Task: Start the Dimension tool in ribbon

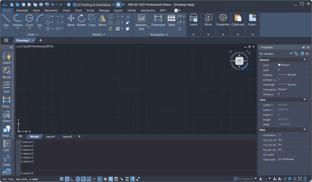Action: pyautogui.click(x=158, y=20)
